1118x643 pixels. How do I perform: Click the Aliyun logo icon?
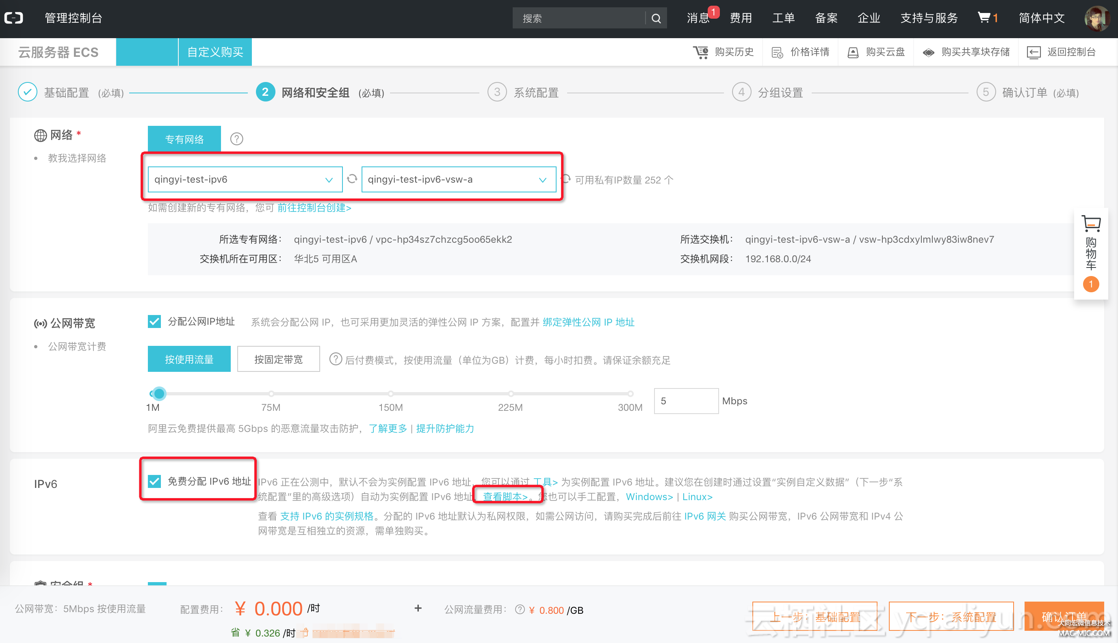pos(14,18)
